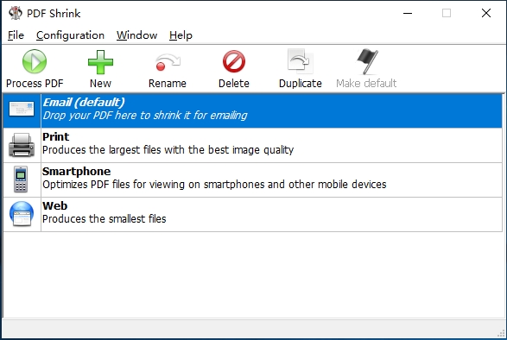The width and height of the screenshot is (507, 340).
Task: Open the File menu
Action: (x=16, y=35)
